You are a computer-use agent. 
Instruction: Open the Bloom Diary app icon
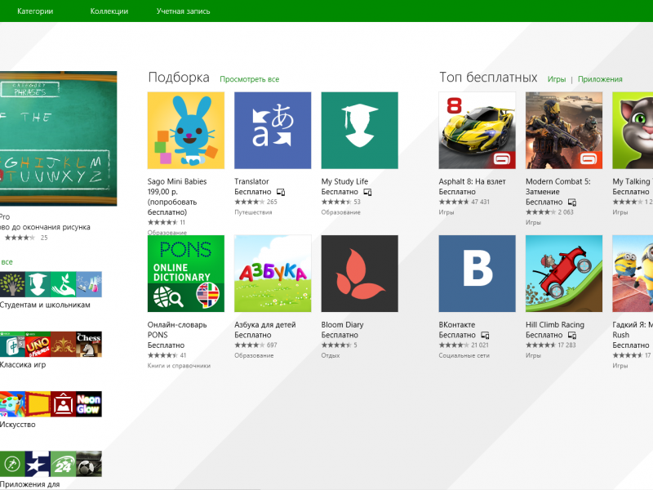tap(360, 274)
